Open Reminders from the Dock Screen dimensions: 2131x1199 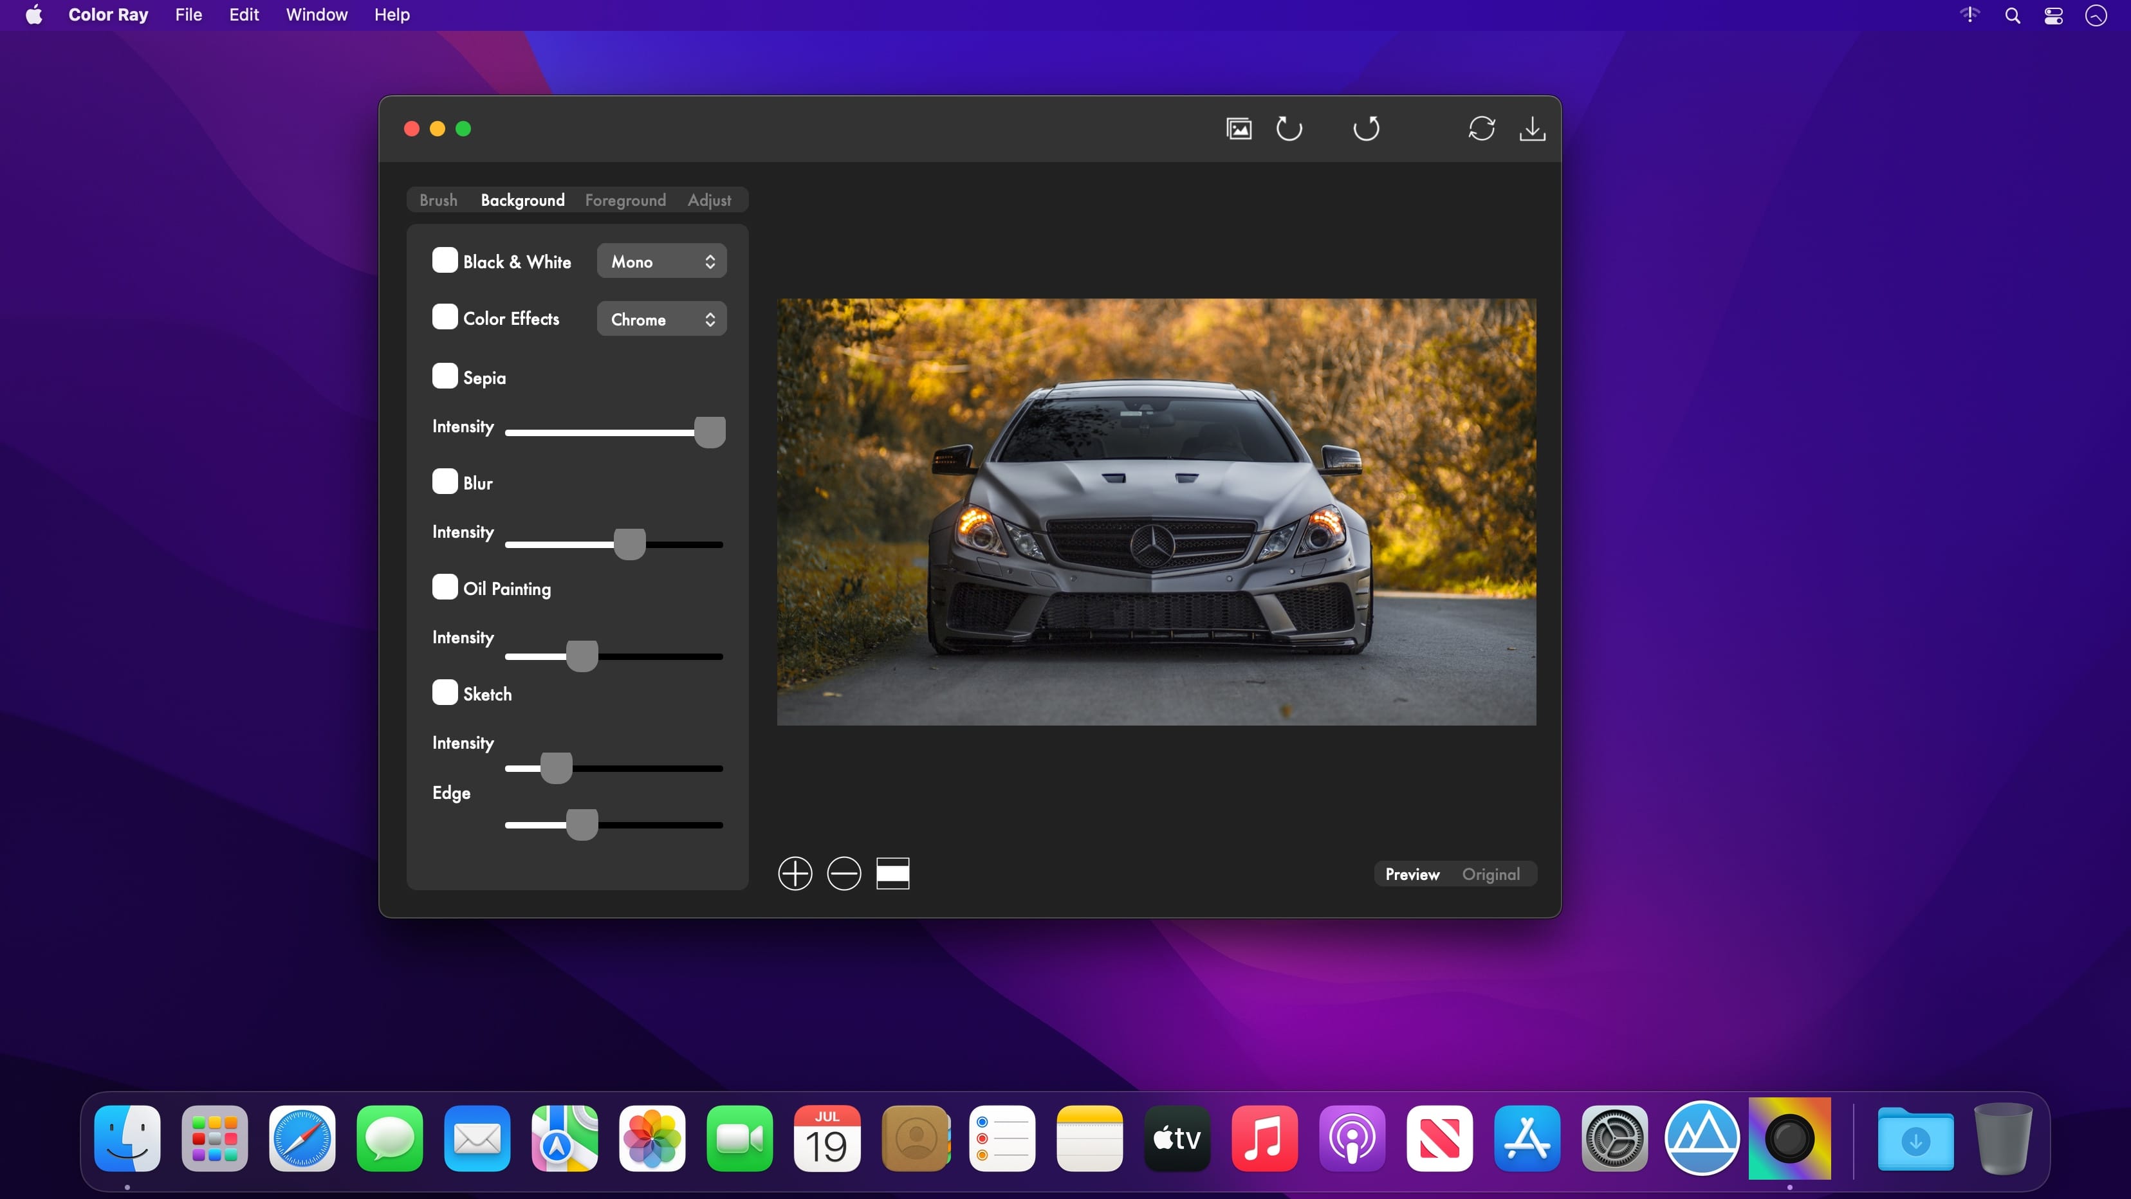1002,1138
